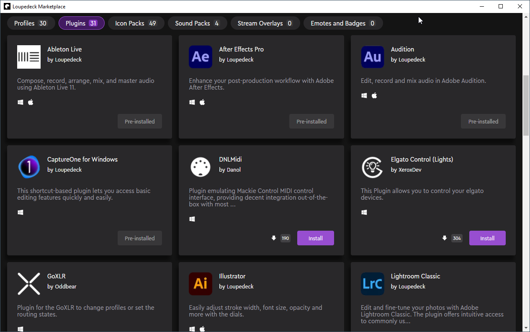This screenshot has height=332, width=530.
Task: Open the Ableton Live plugin title
Action: [64, 49]
